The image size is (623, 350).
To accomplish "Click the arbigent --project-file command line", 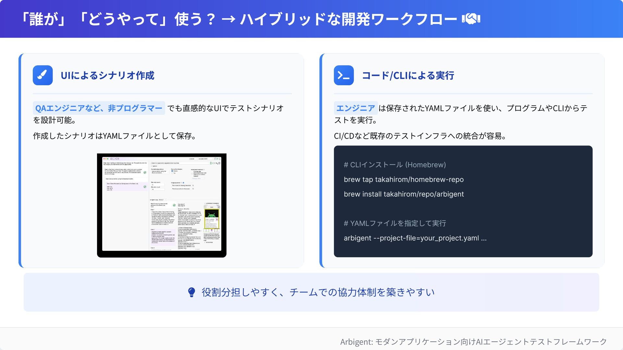I will (415, 238).
